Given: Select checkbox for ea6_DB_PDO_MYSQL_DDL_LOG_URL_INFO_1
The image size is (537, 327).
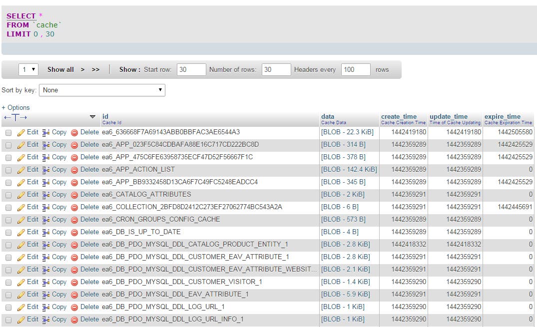Looking at the screenshot, I should point(8,320).
